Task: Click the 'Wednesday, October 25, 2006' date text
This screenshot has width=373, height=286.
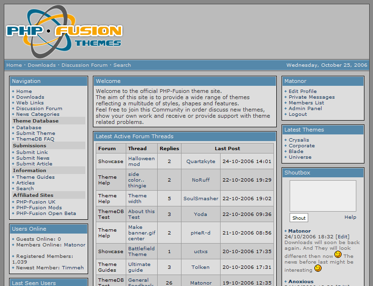Action: pos(327,65)
